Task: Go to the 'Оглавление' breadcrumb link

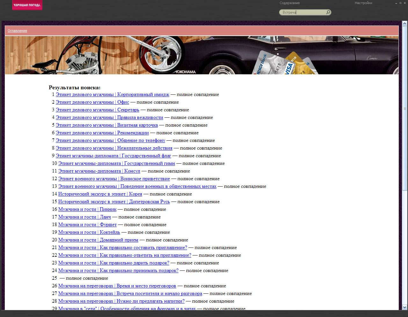Action: click(17, 31)
